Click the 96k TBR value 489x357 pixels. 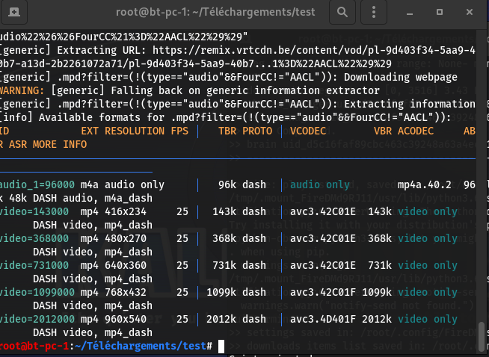tap(227, 184)
